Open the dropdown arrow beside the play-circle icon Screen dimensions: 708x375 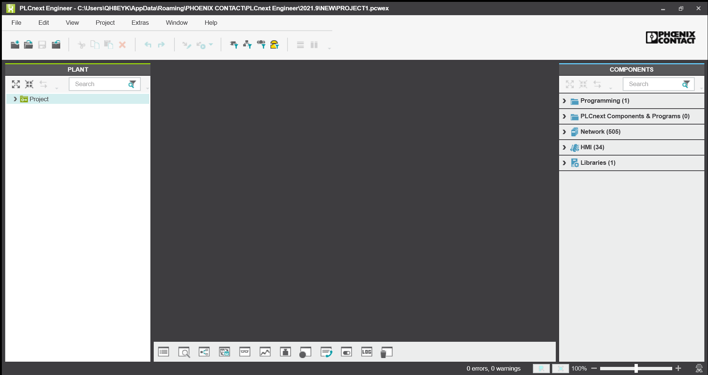pos(211,44)
